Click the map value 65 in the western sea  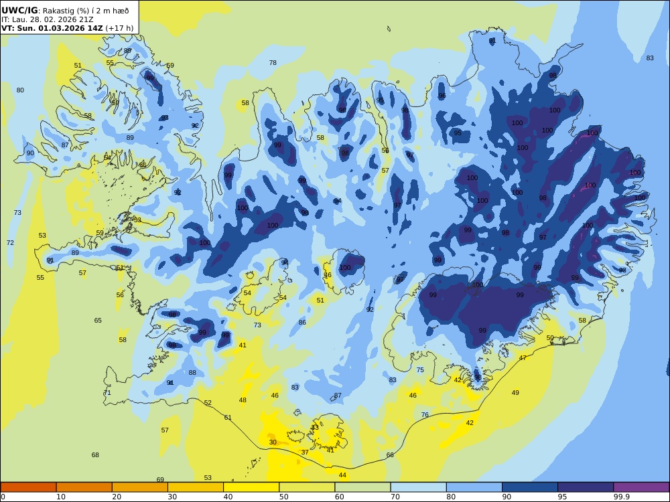98,320
